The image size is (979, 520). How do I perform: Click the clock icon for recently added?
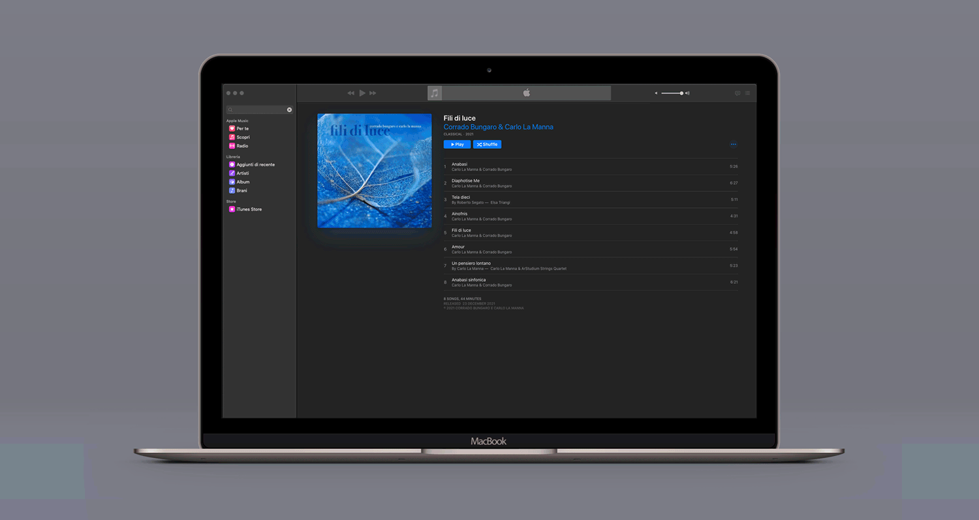pos(232,164)
